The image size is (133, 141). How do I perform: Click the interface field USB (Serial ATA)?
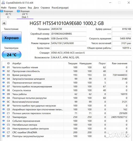click(69, 39)
